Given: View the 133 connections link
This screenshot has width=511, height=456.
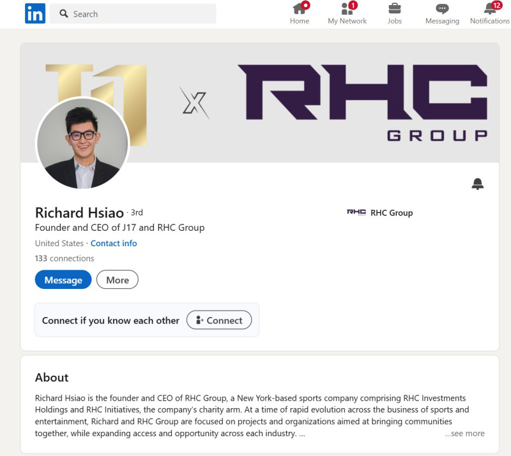Looking at the screenshot, I should [x=65, y=258].
